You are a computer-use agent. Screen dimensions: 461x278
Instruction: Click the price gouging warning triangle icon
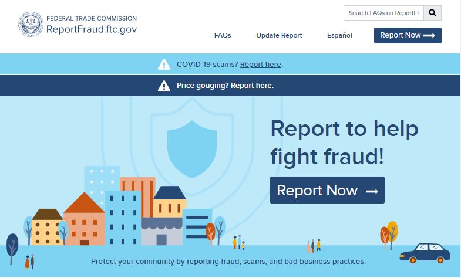(x=164, y=86)
